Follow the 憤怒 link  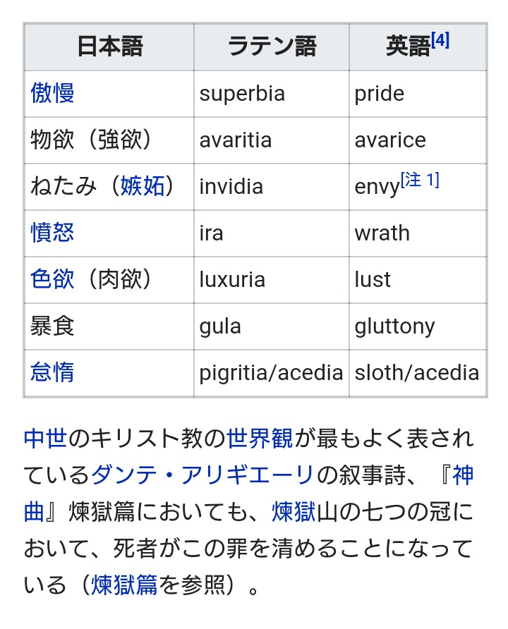53,233
